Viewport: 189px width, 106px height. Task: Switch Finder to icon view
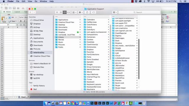[x=57, y=12]
